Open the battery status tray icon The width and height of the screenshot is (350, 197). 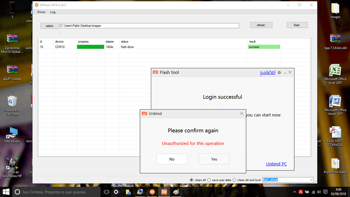(x=307, y=192)
